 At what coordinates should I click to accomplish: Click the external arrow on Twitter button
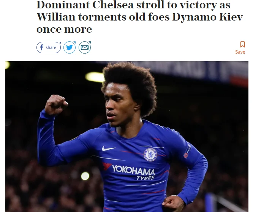pos(74,43)
